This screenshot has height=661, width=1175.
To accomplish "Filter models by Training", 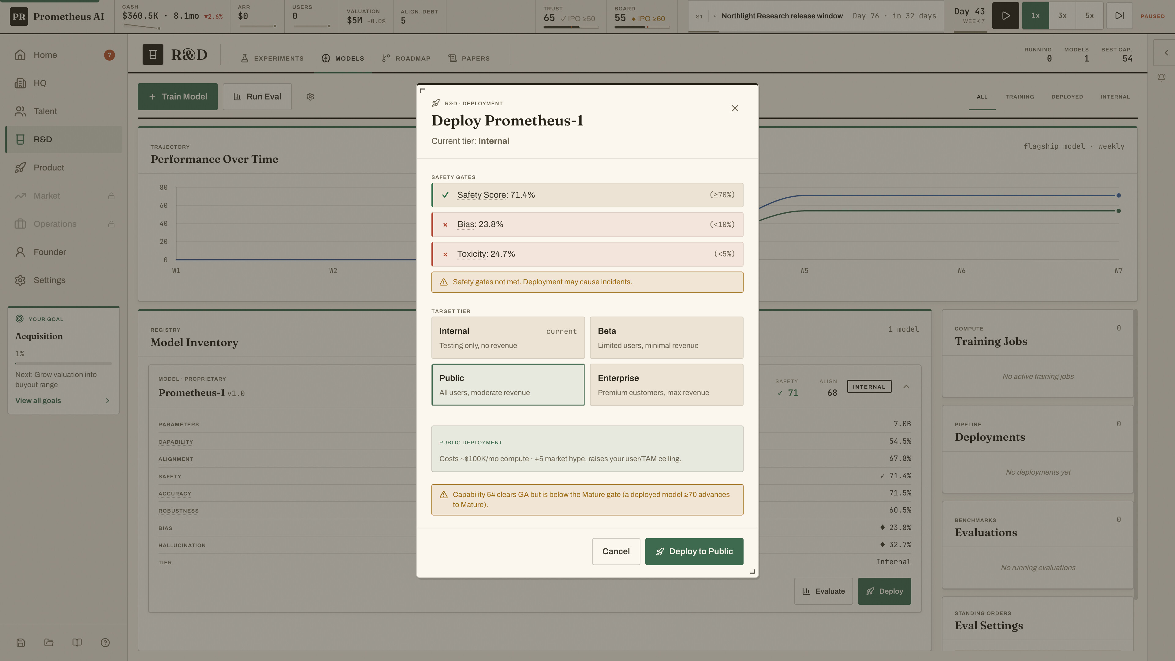I will click(x=1020, y=97).
